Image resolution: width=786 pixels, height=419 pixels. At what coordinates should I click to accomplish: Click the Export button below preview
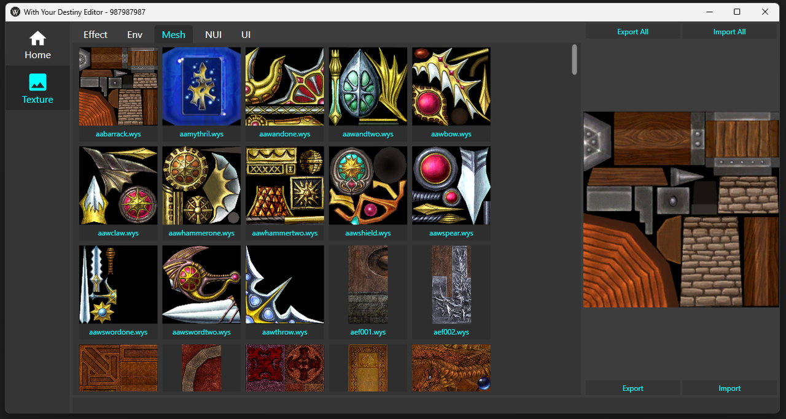point(632,388)
